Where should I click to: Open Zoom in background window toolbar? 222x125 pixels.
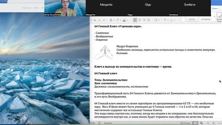tap(36, 8)
